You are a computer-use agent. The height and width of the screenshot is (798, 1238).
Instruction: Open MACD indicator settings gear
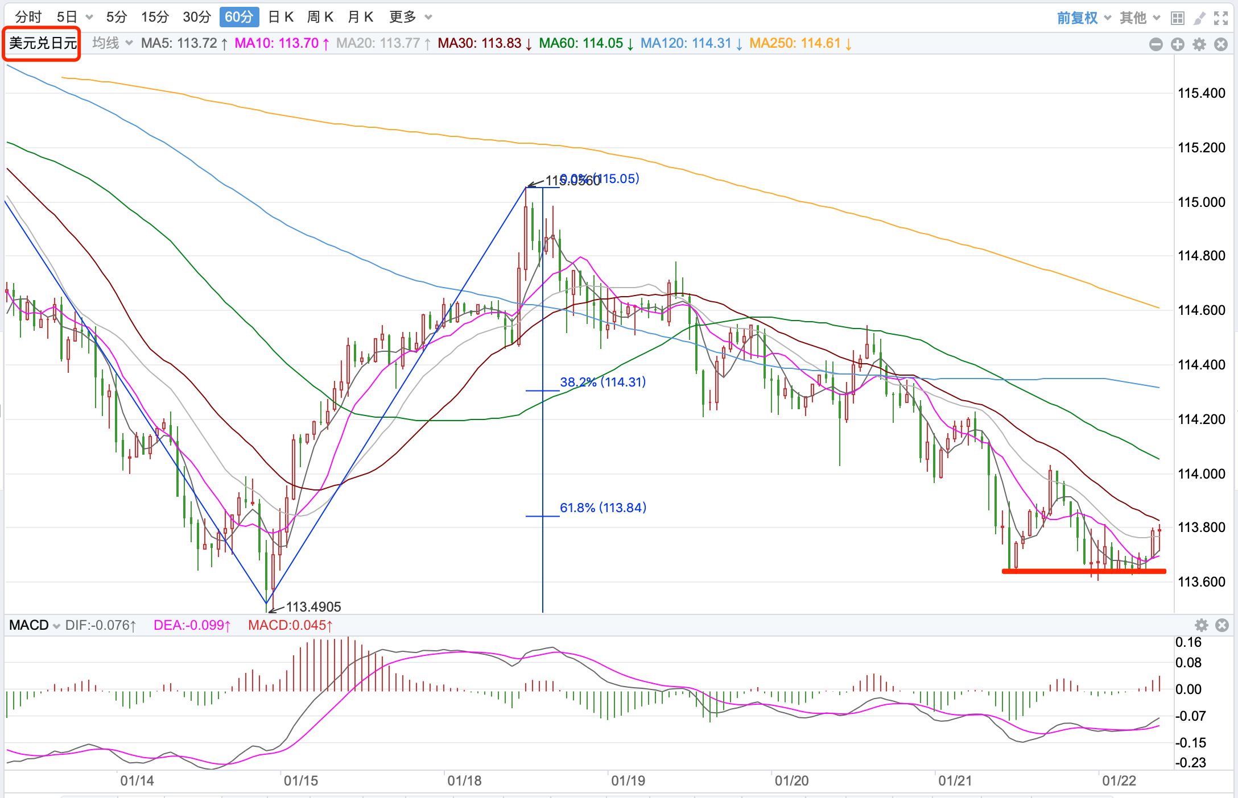(1201, 626)
